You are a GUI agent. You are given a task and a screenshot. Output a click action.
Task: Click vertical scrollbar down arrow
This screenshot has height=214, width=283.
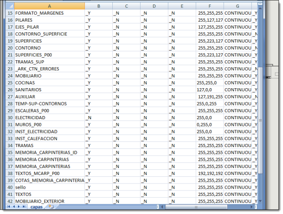point(260,201)
